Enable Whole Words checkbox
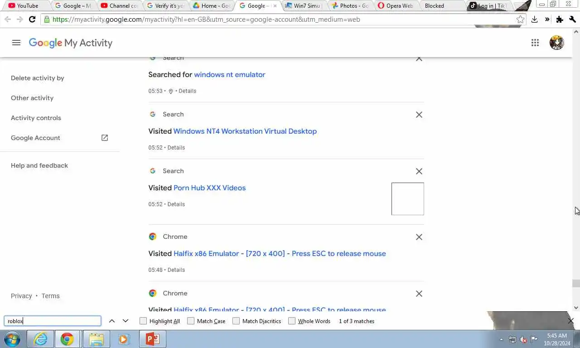Image resolution: width=580 pixels, height=348 pixels. pyautogui.click(x=292, y=321)
